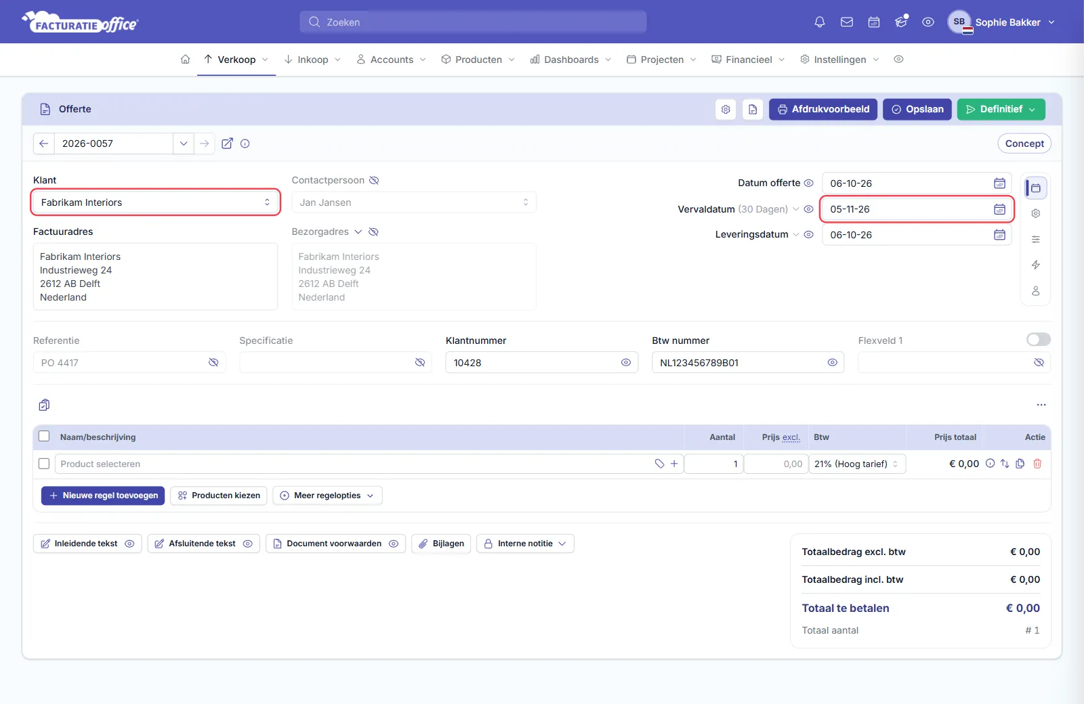Click Nieuwe regel toevoegen
Image resolution: width=1084 pixels, height=704 pixels.
pos(103,496)
